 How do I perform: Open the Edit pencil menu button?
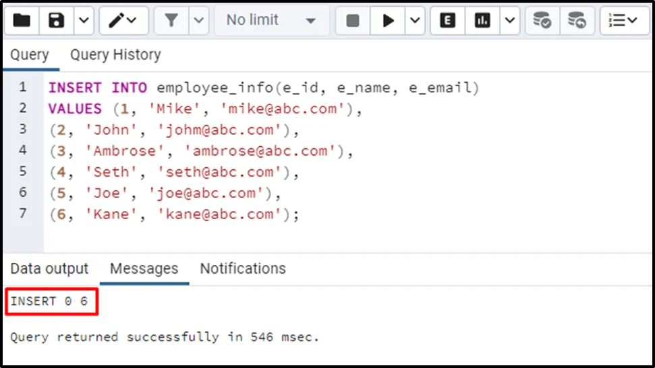click(123, 20)
